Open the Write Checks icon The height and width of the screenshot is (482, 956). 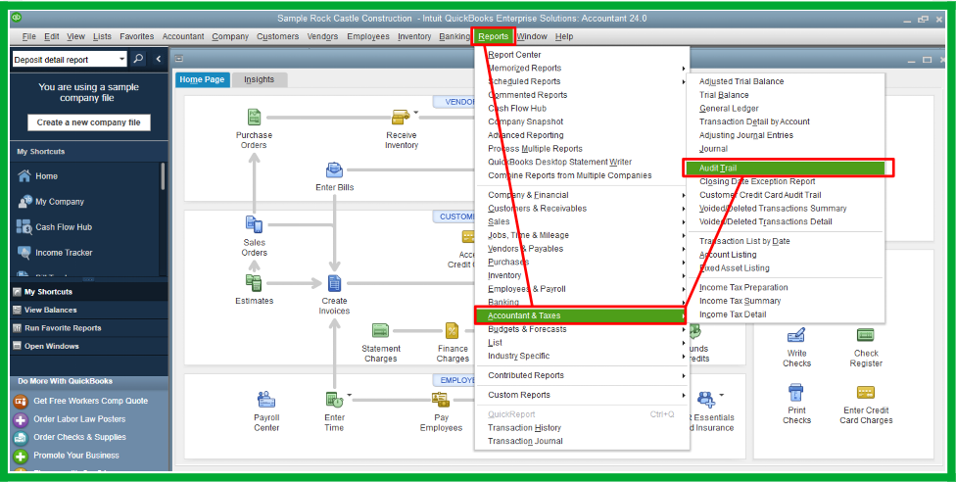[796, 336]
